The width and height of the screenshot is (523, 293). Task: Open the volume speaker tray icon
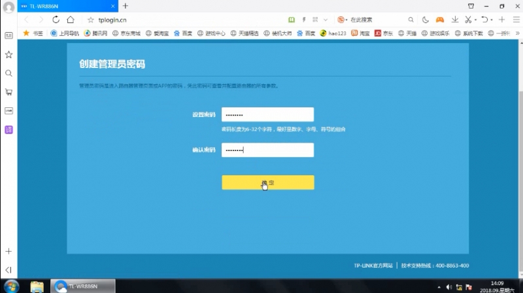point(449,287)
